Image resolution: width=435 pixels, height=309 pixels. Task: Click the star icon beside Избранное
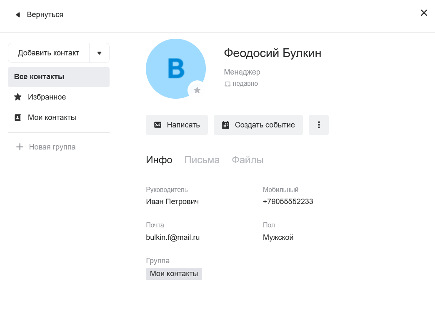point(18,97)
